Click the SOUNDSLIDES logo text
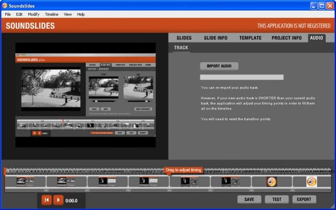This screenshot has width=336, height=210. pos(30,26)
